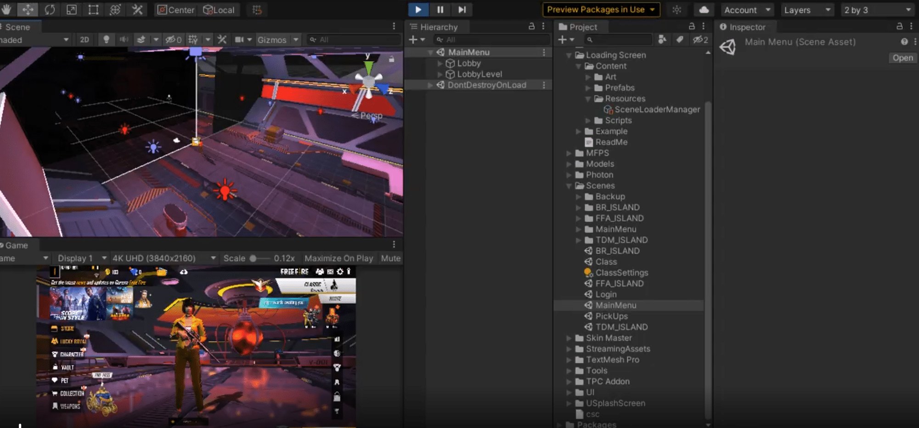The width and height of the screenshot is (919, 428).
Task: Lock the Hierarchy panel
Action: click(x=531, y=27)
